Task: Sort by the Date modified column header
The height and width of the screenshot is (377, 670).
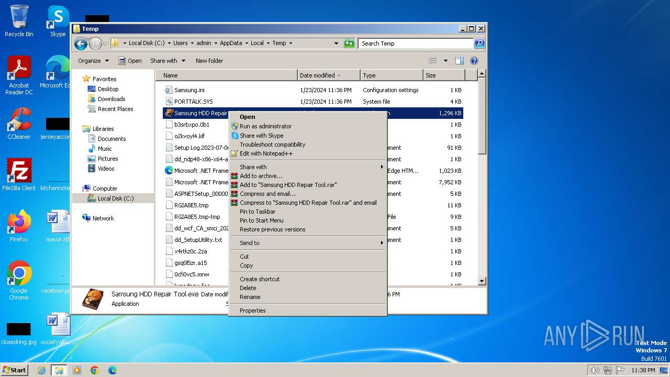Action: click(x=329, y=75)
